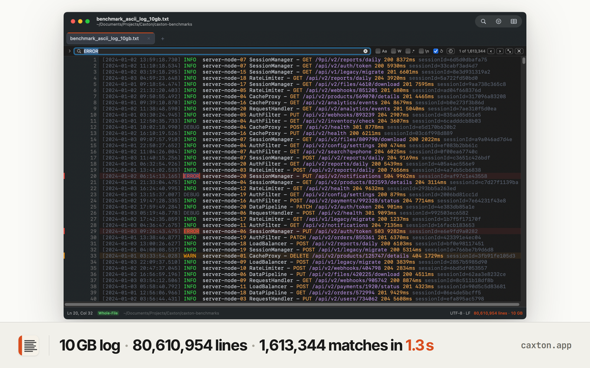Close the benchmark_ascii_log_10gb.txt tab

click(x=149, y=38)
